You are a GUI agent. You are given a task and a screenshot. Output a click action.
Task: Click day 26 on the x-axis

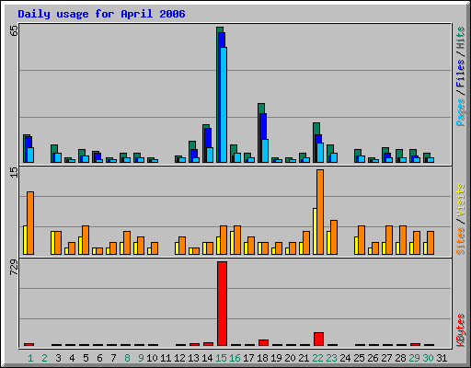[x=373, y=358]
